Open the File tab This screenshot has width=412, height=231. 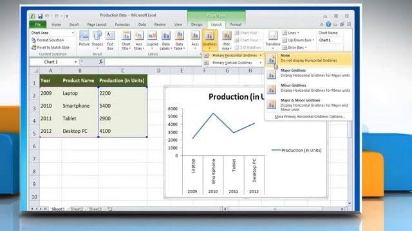click(x=38, y=24)
